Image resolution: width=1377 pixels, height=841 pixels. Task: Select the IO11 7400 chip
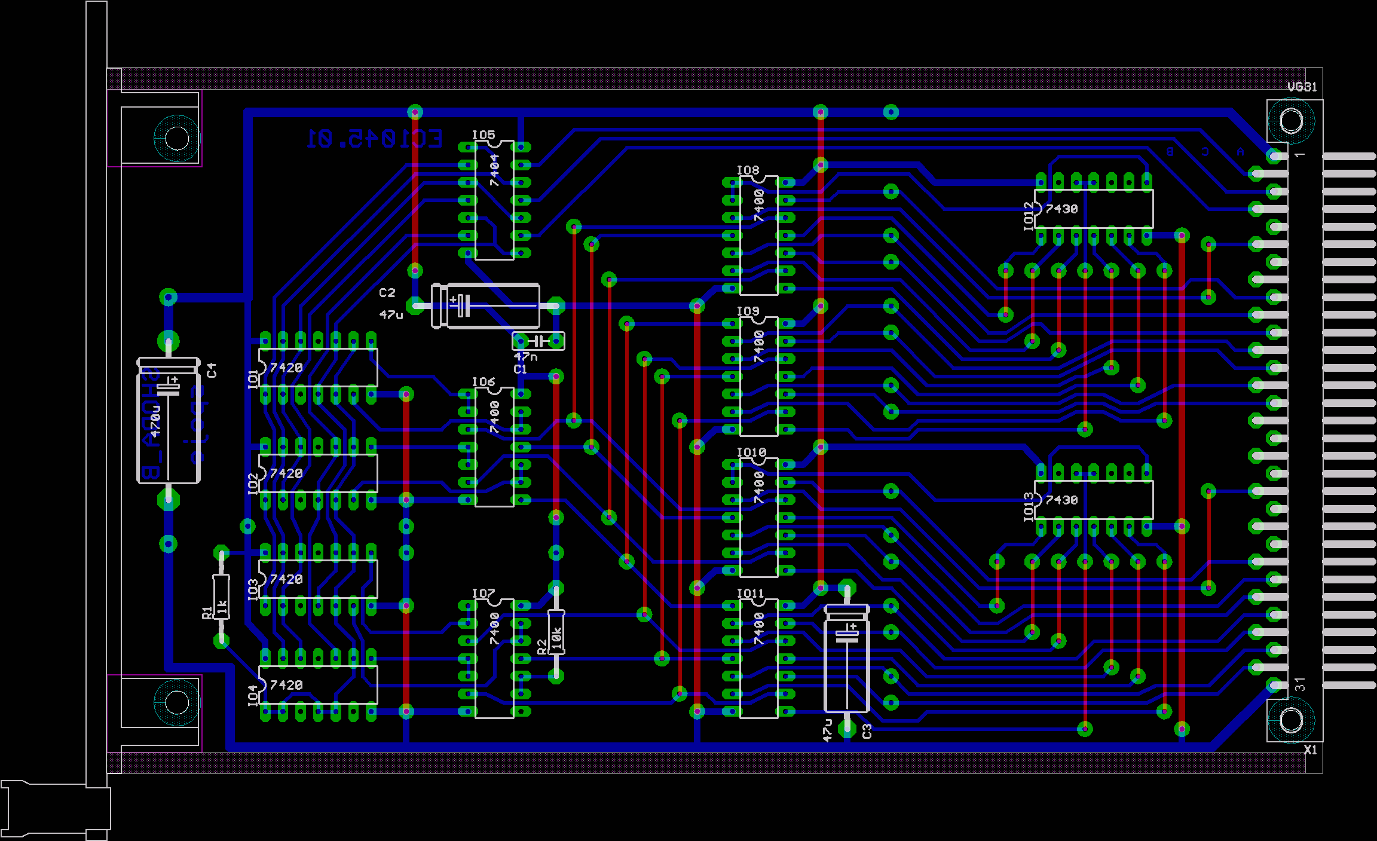[x=758, y=659]
